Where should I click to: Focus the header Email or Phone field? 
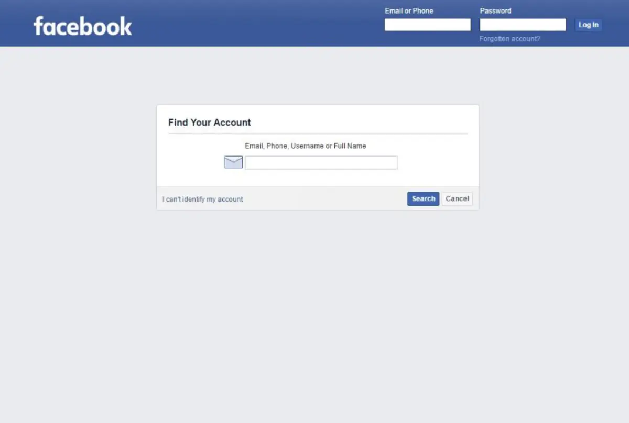tap(428, 25)
